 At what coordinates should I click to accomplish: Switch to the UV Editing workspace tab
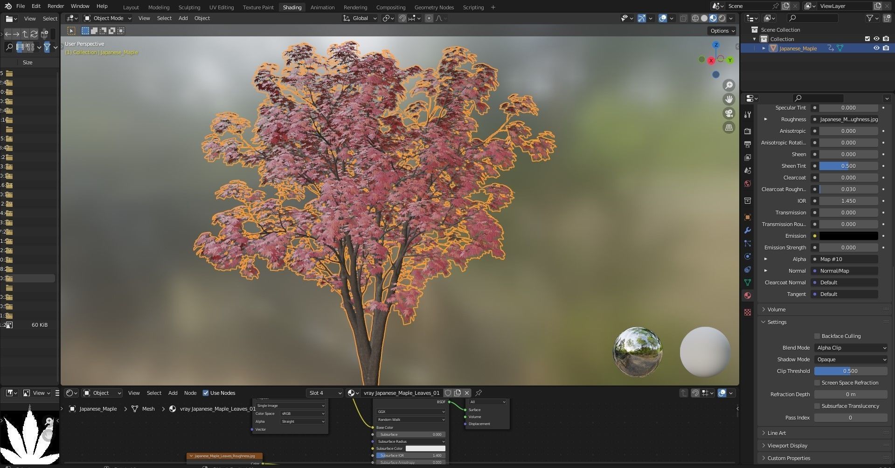click(222, 7)
